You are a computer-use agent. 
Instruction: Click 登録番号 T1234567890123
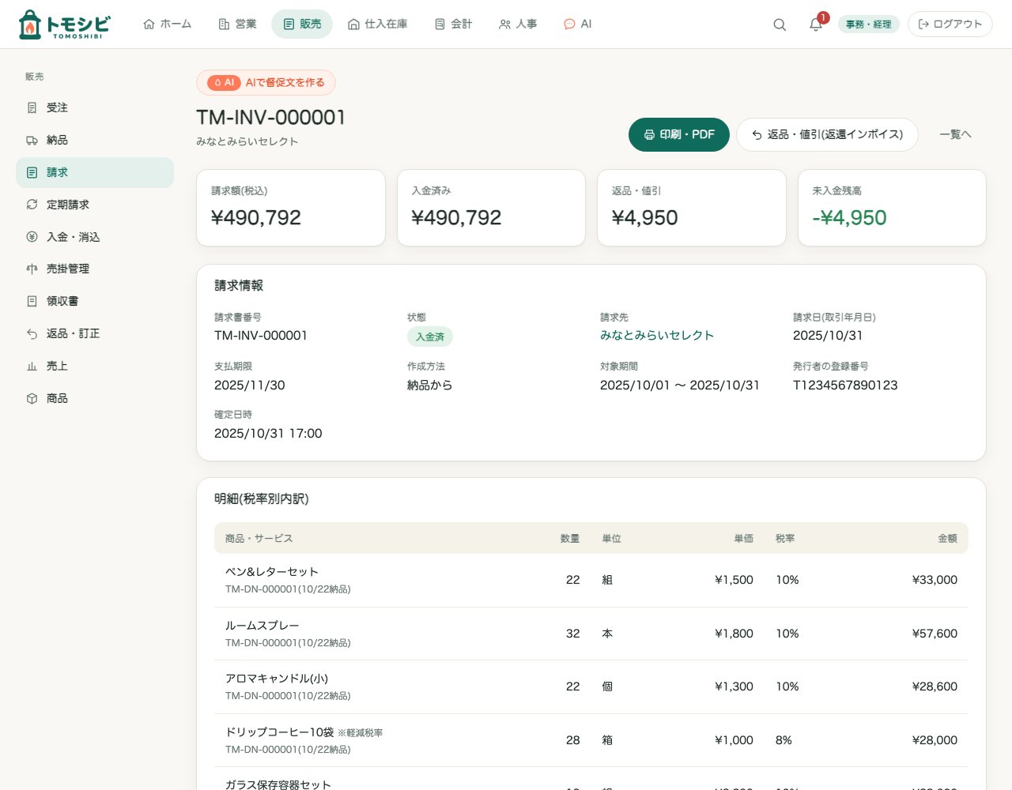pos(845,386)
